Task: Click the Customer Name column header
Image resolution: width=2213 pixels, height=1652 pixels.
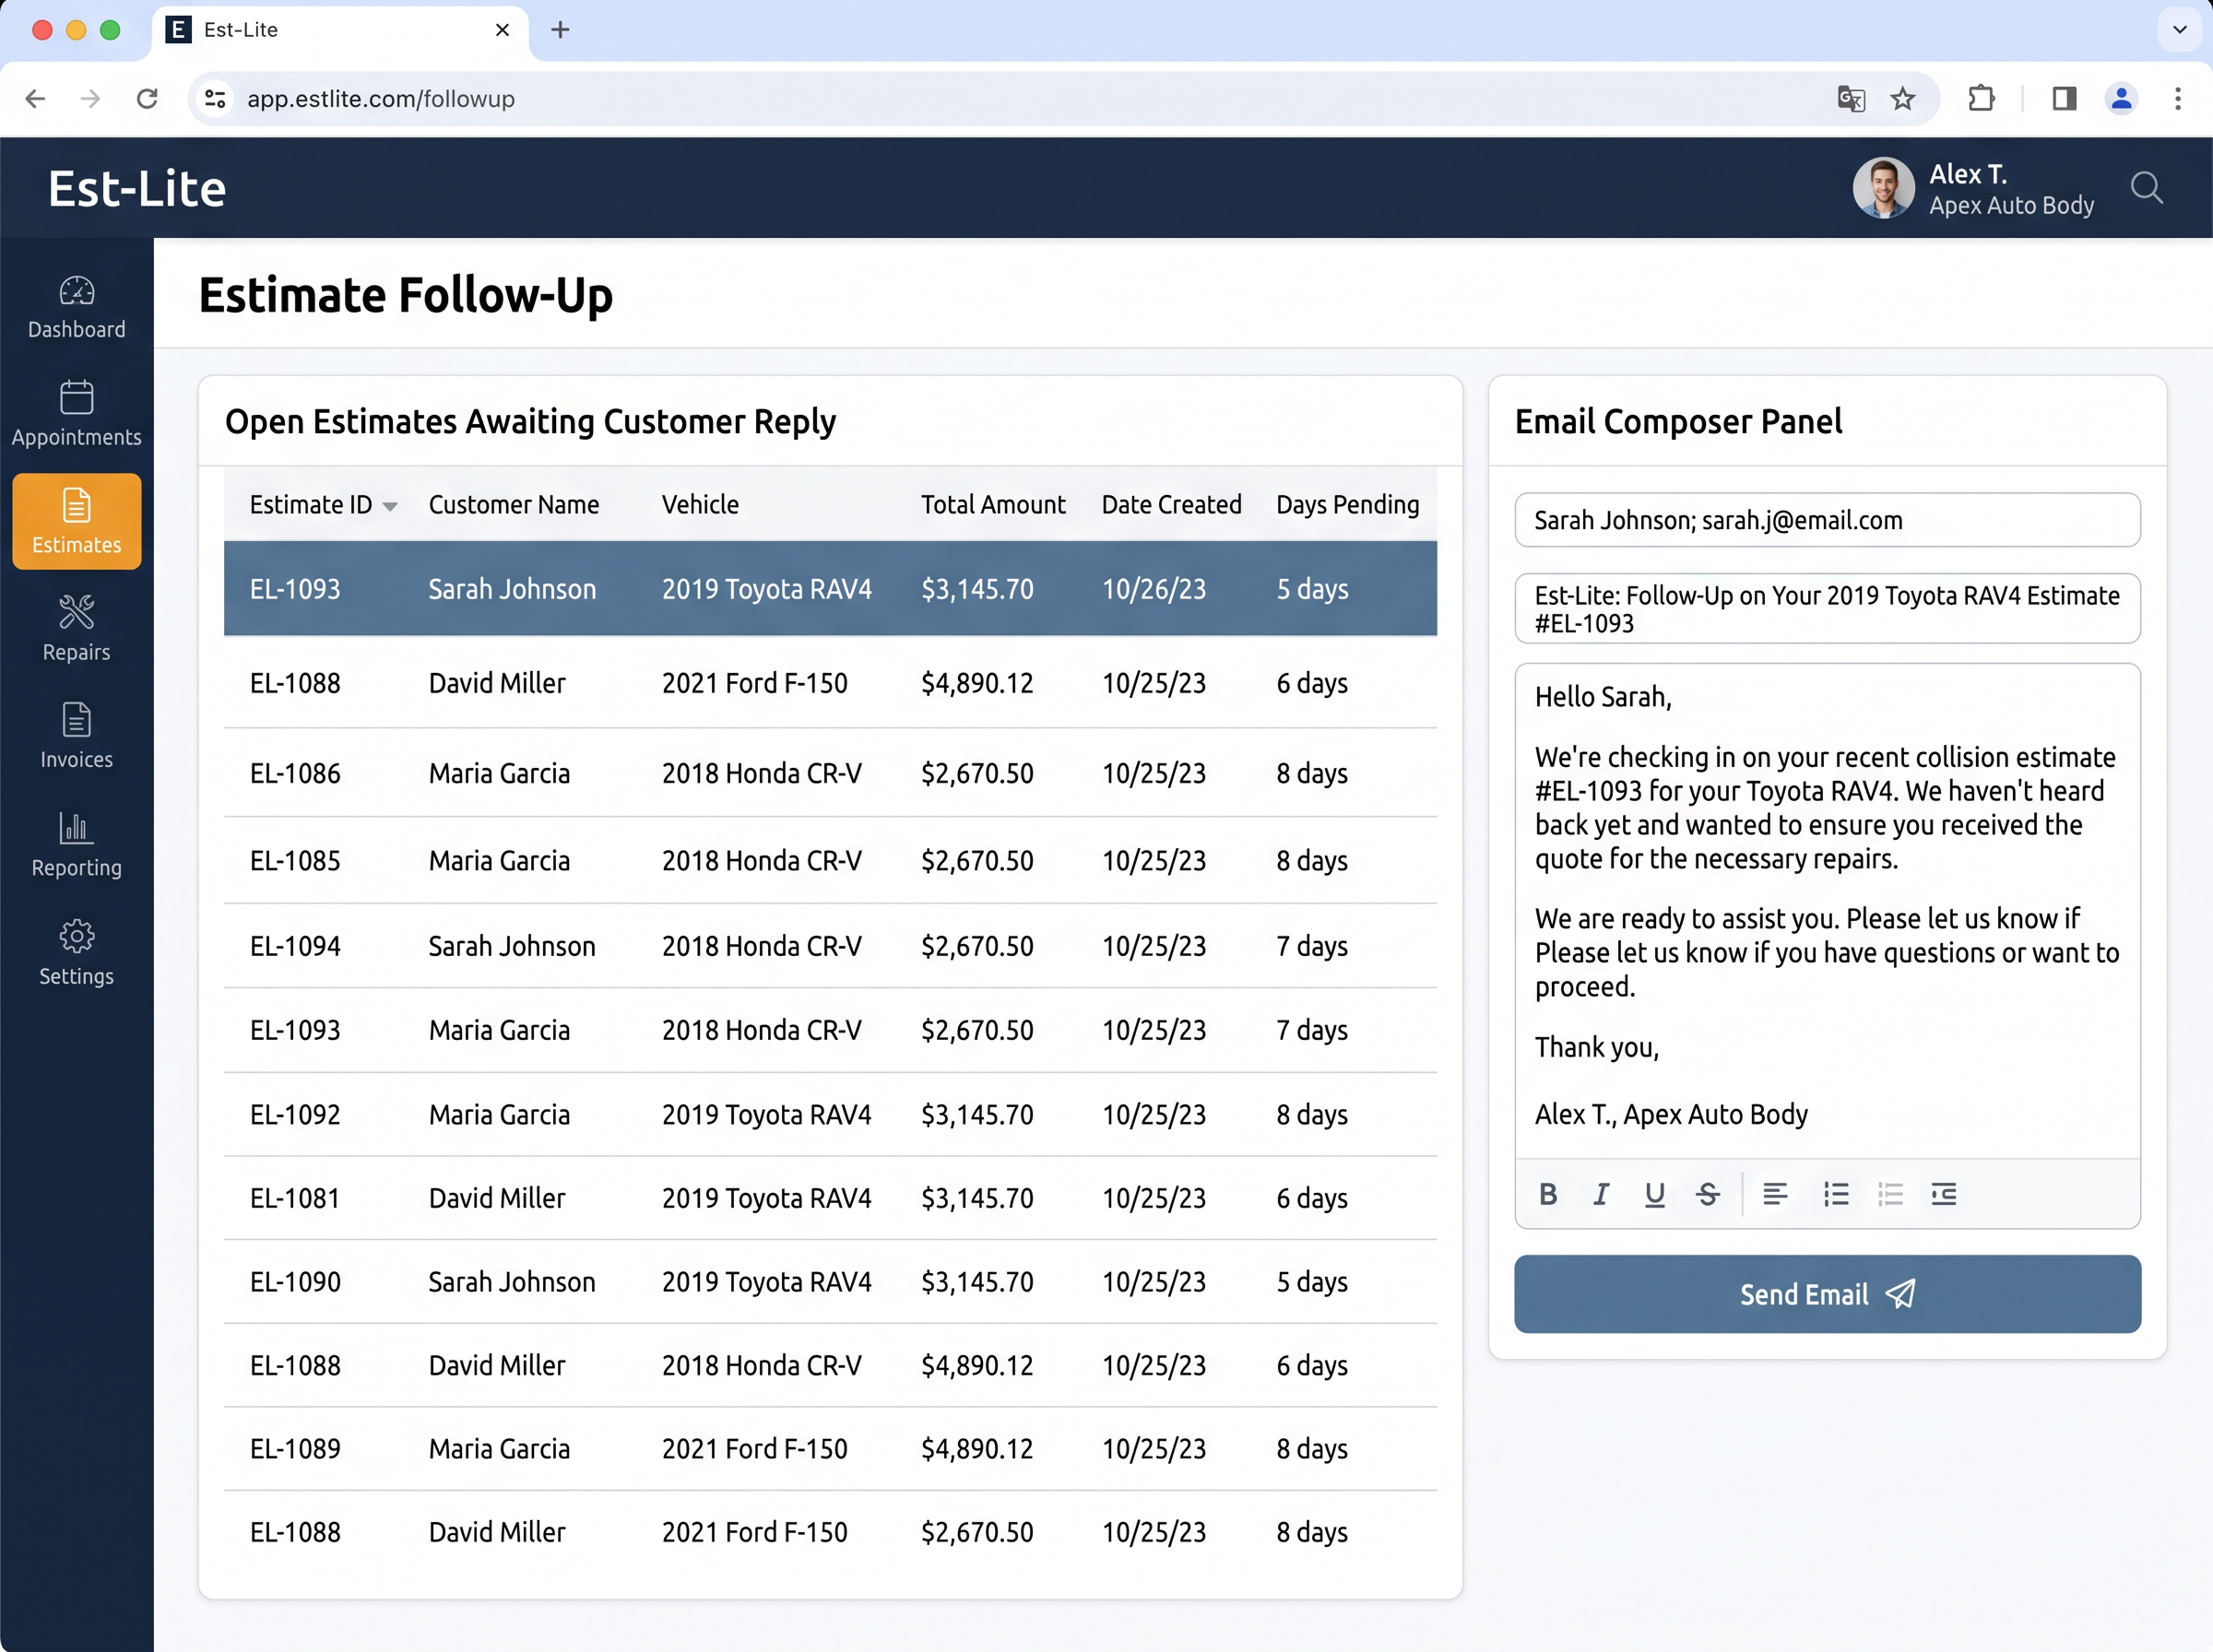Action: click(x=514, y=505)
